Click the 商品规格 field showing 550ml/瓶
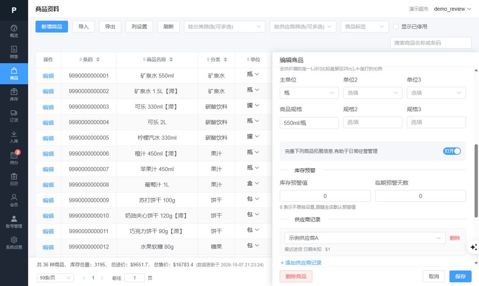 pyautogui.click(x=309, y=123)
